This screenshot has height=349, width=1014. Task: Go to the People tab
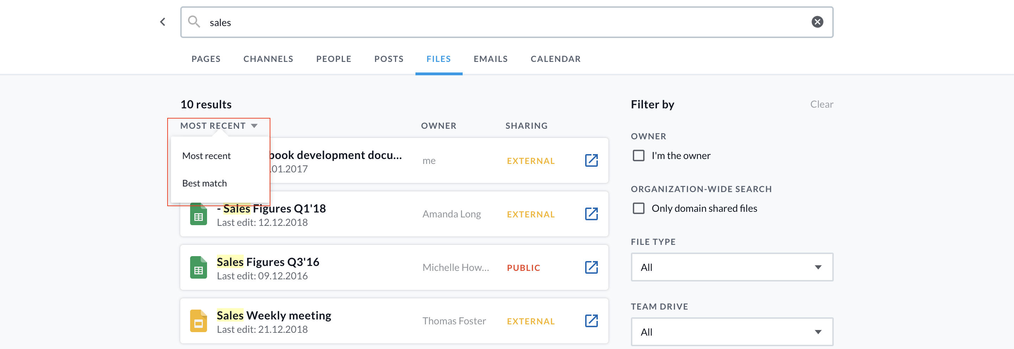(333, 59)
